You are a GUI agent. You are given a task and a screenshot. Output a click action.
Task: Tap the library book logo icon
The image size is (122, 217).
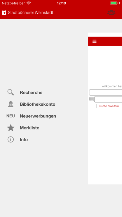[x=4, y=12]
